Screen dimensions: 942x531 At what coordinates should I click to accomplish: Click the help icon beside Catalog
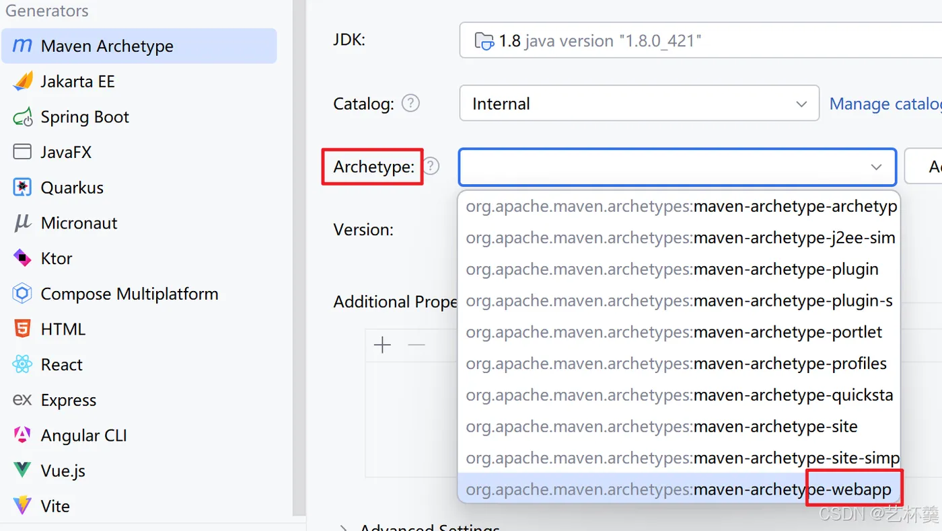[410, 104]
